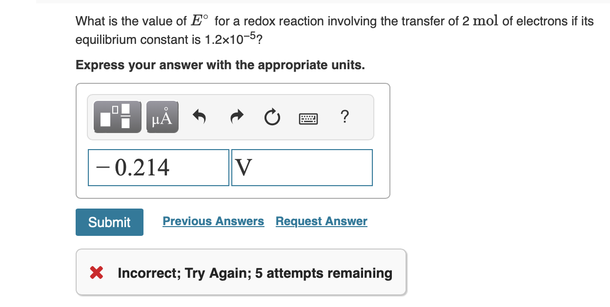Click the incorrect feedback message box

click(x=241, y=272)
